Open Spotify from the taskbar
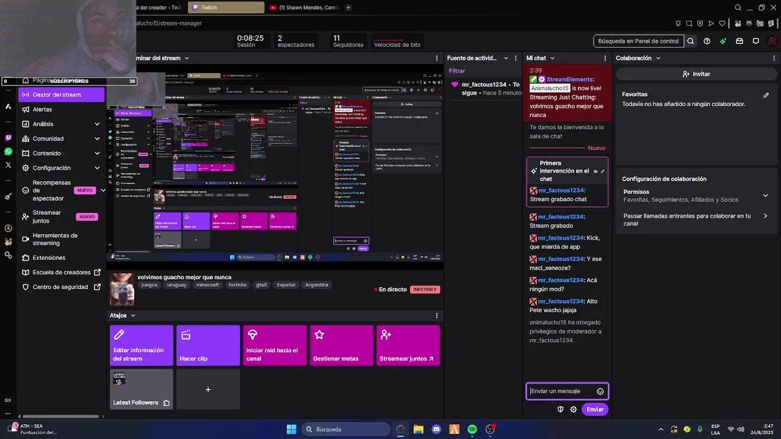Viewport: 781px width, 439px height. [472, 429]
